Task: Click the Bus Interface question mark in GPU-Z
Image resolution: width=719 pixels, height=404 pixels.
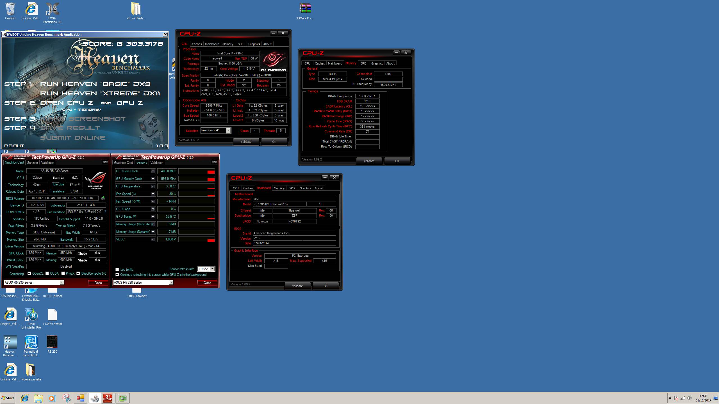Action: click(105, 212)
